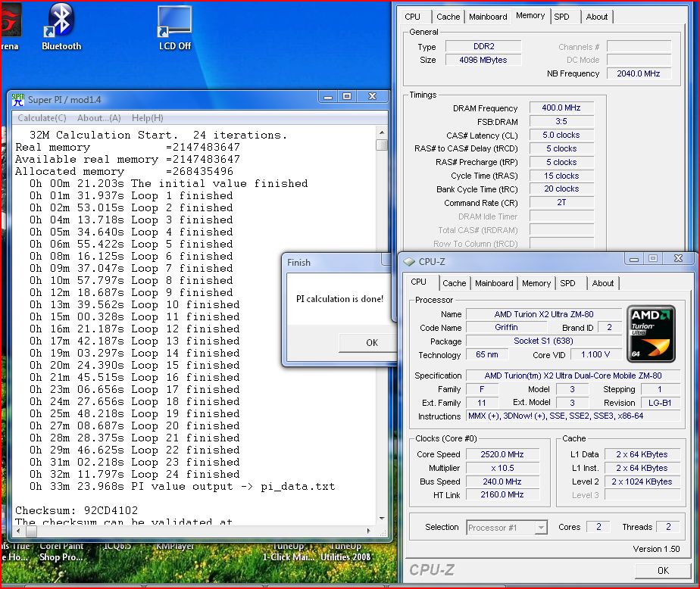Minimize the lower CPU-Z window

(x=634, y=259)
